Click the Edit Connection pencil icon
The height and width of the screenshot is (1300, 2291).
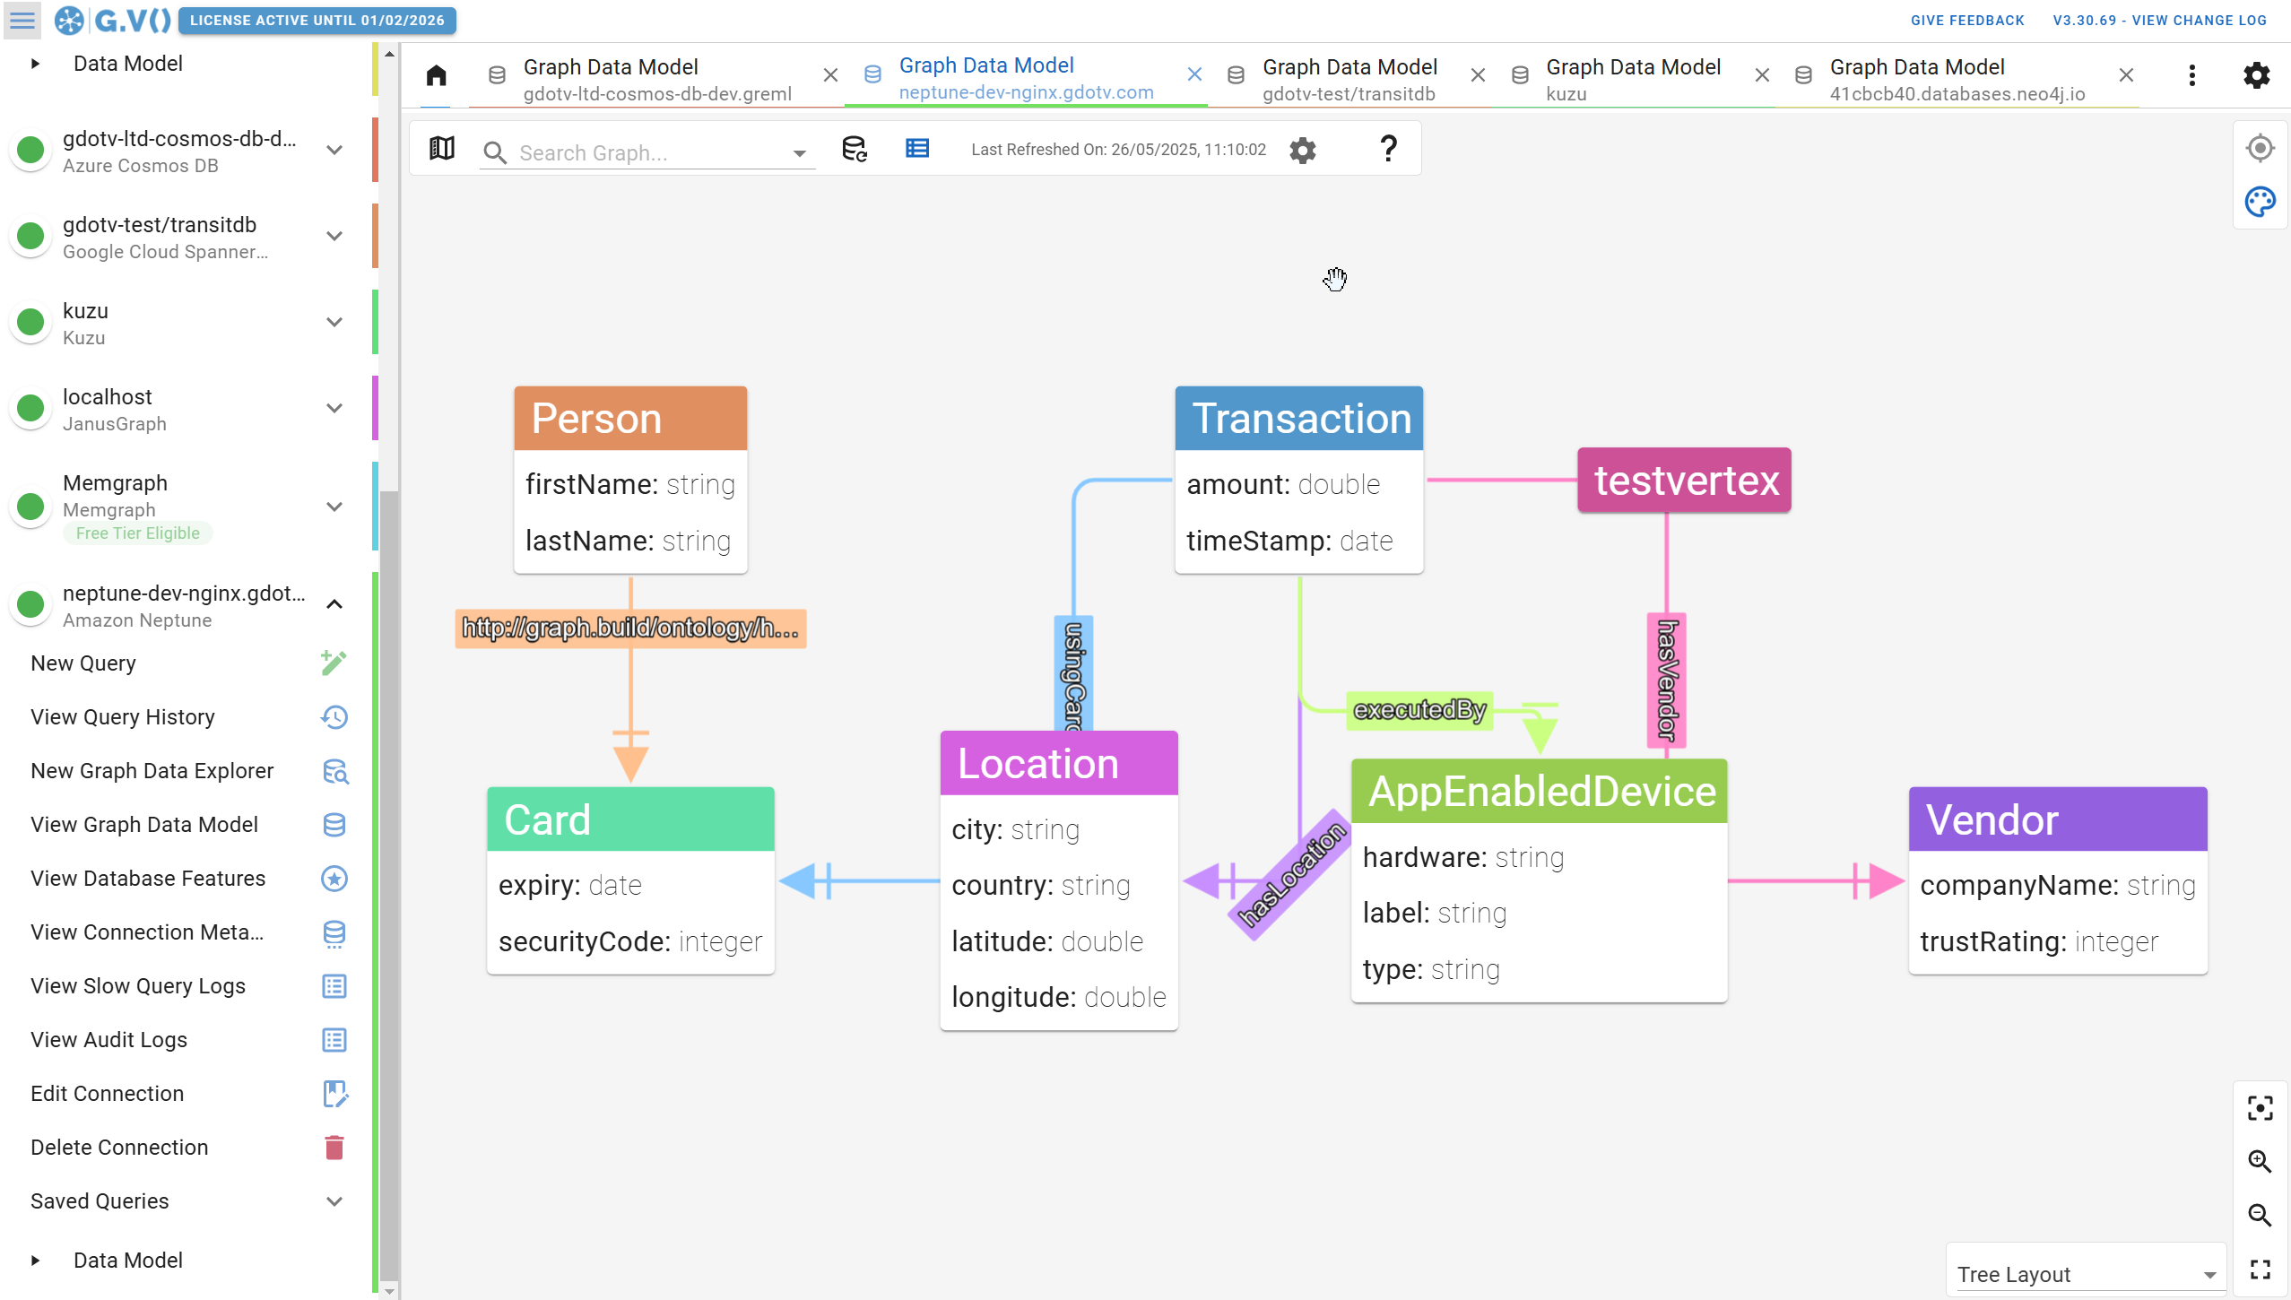[334, 1094]
